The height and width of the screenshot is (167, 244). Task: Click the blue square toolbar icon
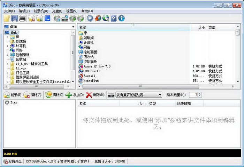(x=47, y=18)
